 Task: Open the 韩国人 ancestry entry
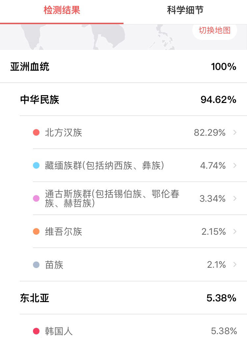click(x=59, y=331)
